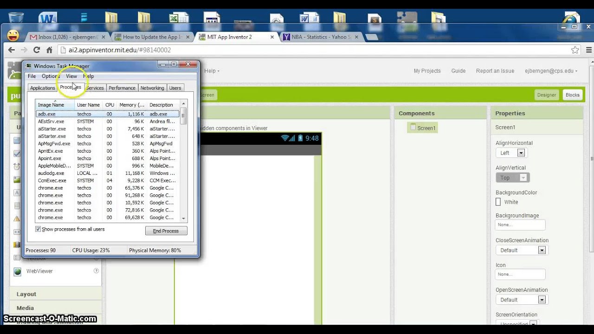594x334 pixels.
Task: Reload the App Inventor page
Action: [x=37, y=50]
